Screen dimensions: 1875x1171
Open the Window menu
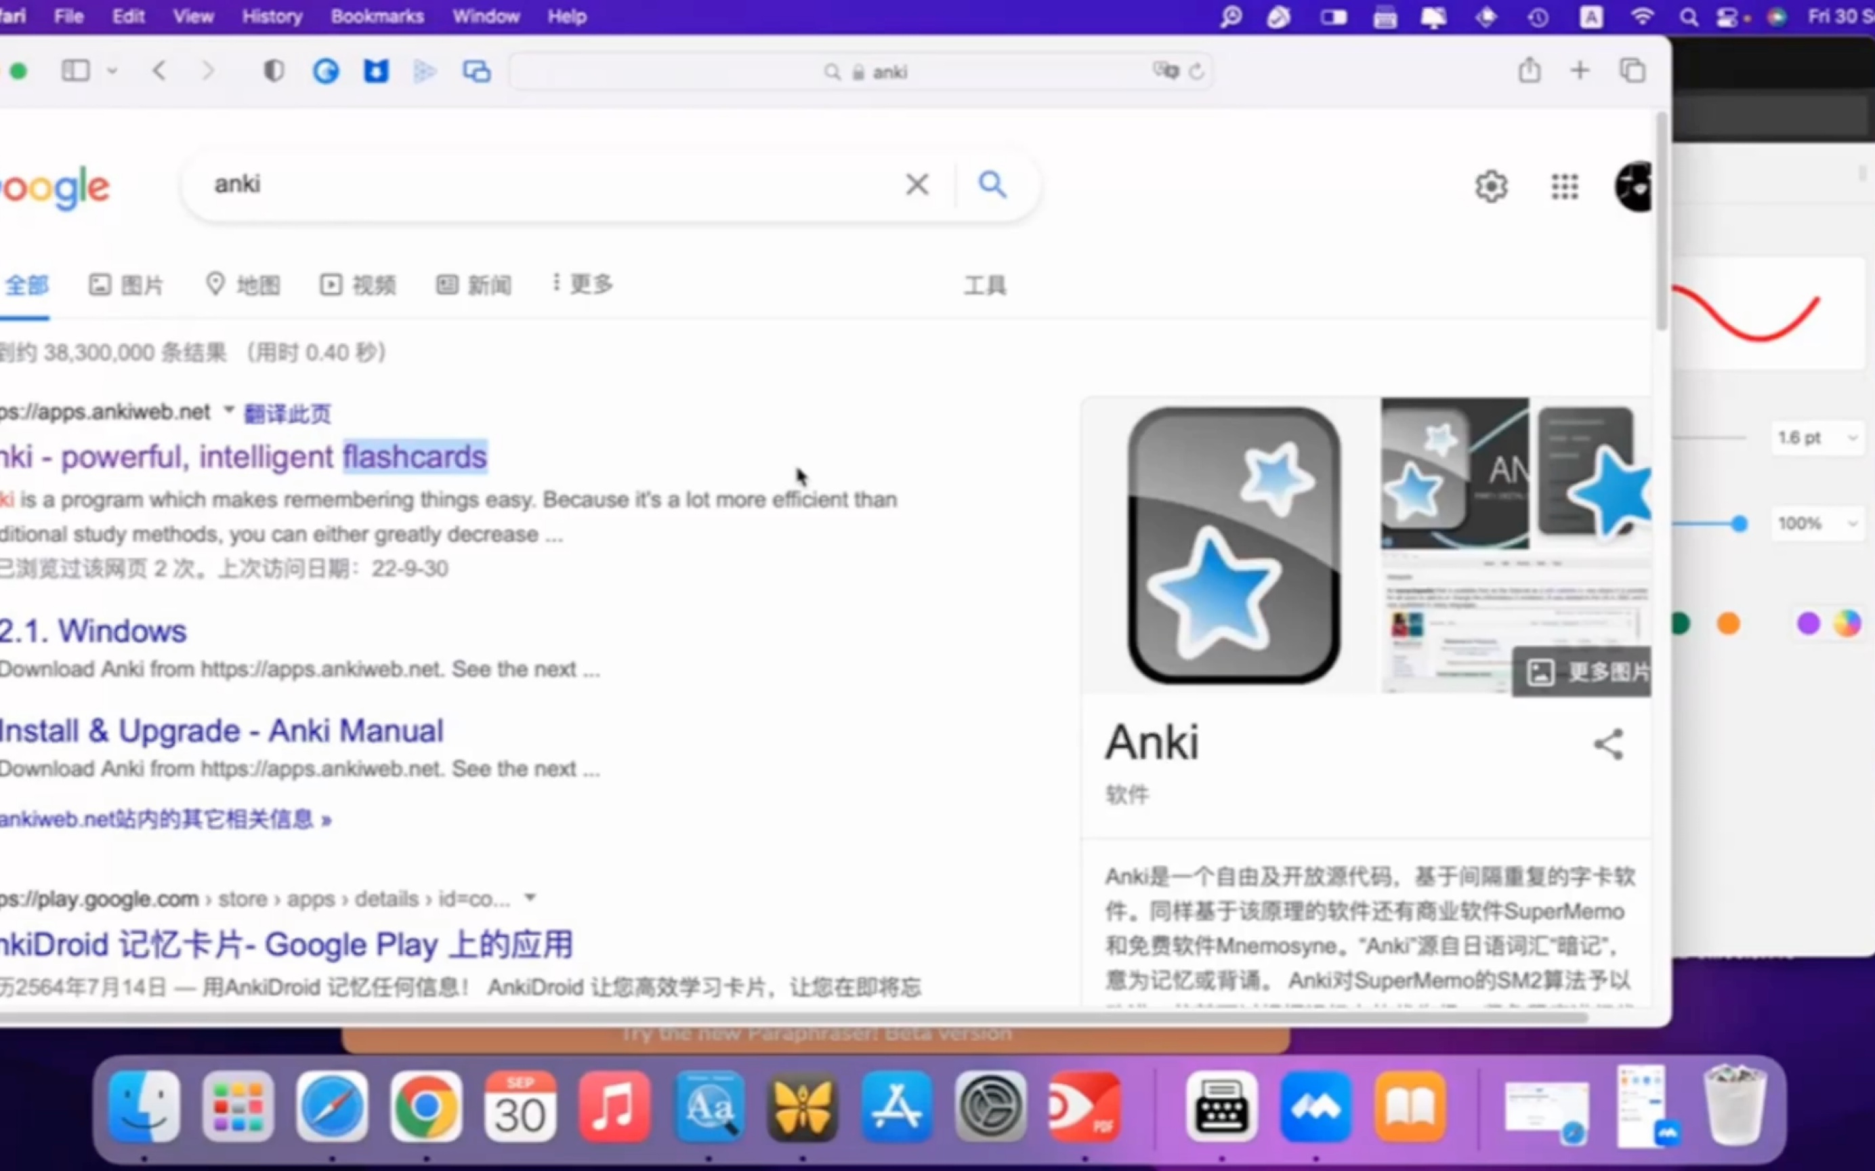pyautogui.click(x=486, y=16)
